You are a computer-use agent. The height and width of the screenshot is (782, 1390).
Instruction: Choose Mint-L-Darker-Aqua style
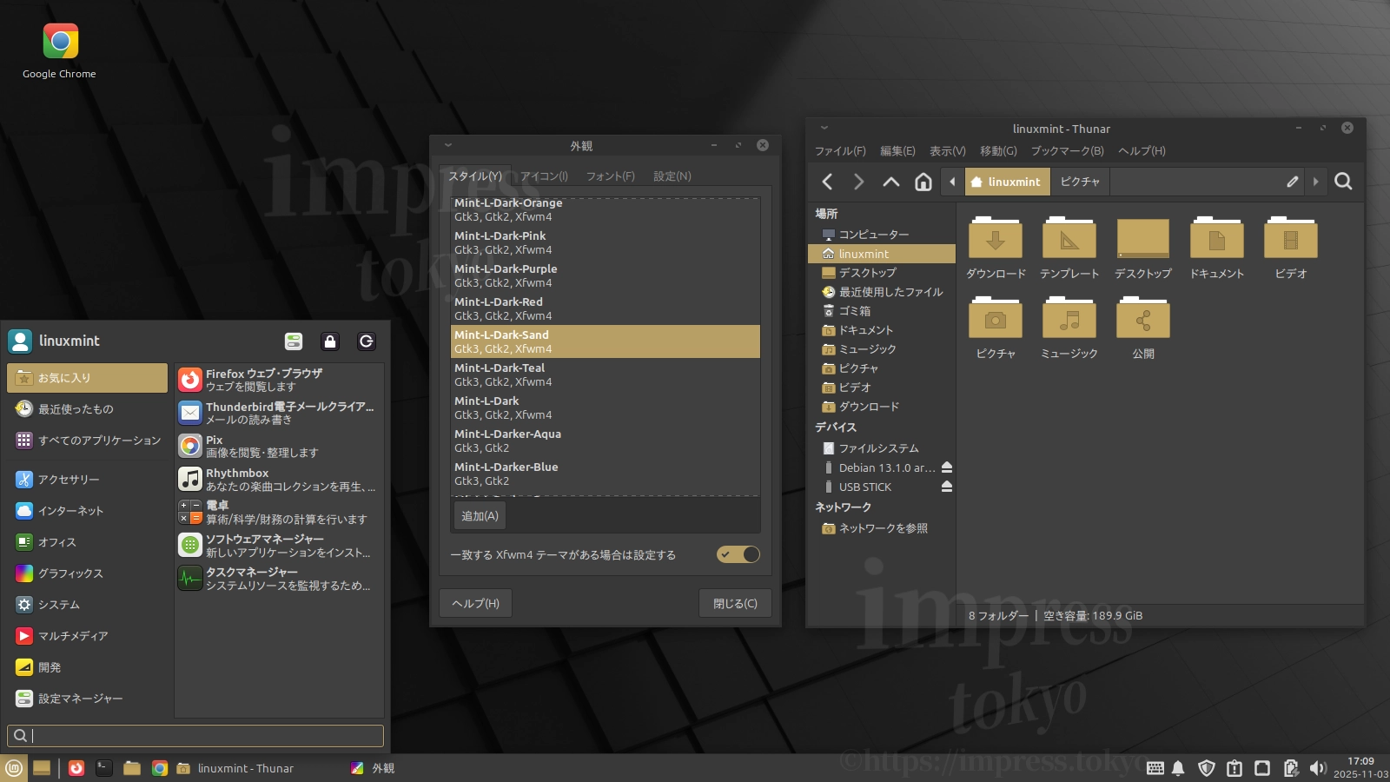(606, 441)
